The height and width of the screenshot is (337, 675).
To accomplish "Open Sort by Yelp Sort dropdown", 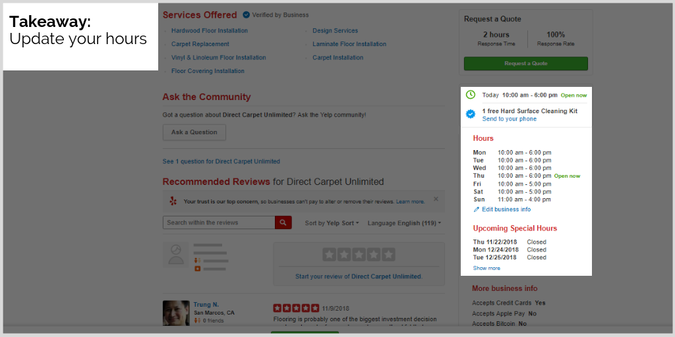I will click(x=332, y=223).
